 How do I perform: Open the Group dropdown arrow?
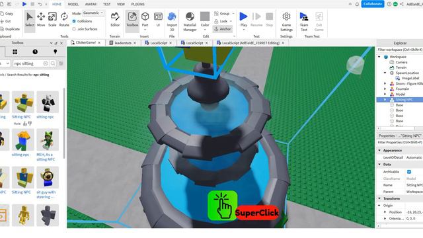coord(233,13)
